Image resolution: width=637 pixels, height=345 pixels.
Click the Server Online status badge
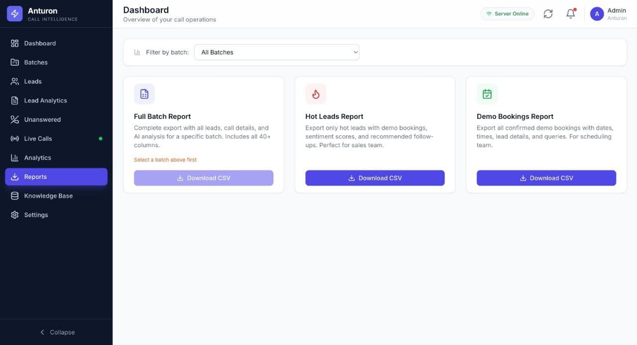[x=507, y=14]
